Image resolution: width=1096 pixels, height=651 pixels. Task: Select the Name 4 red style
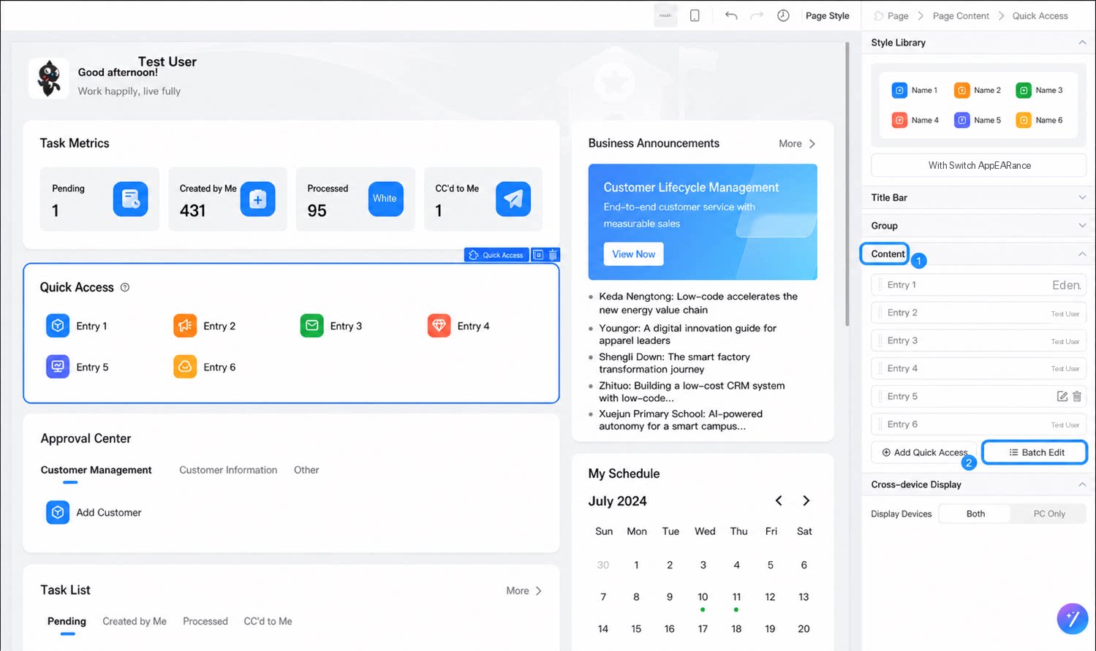(x=915, y=120)
